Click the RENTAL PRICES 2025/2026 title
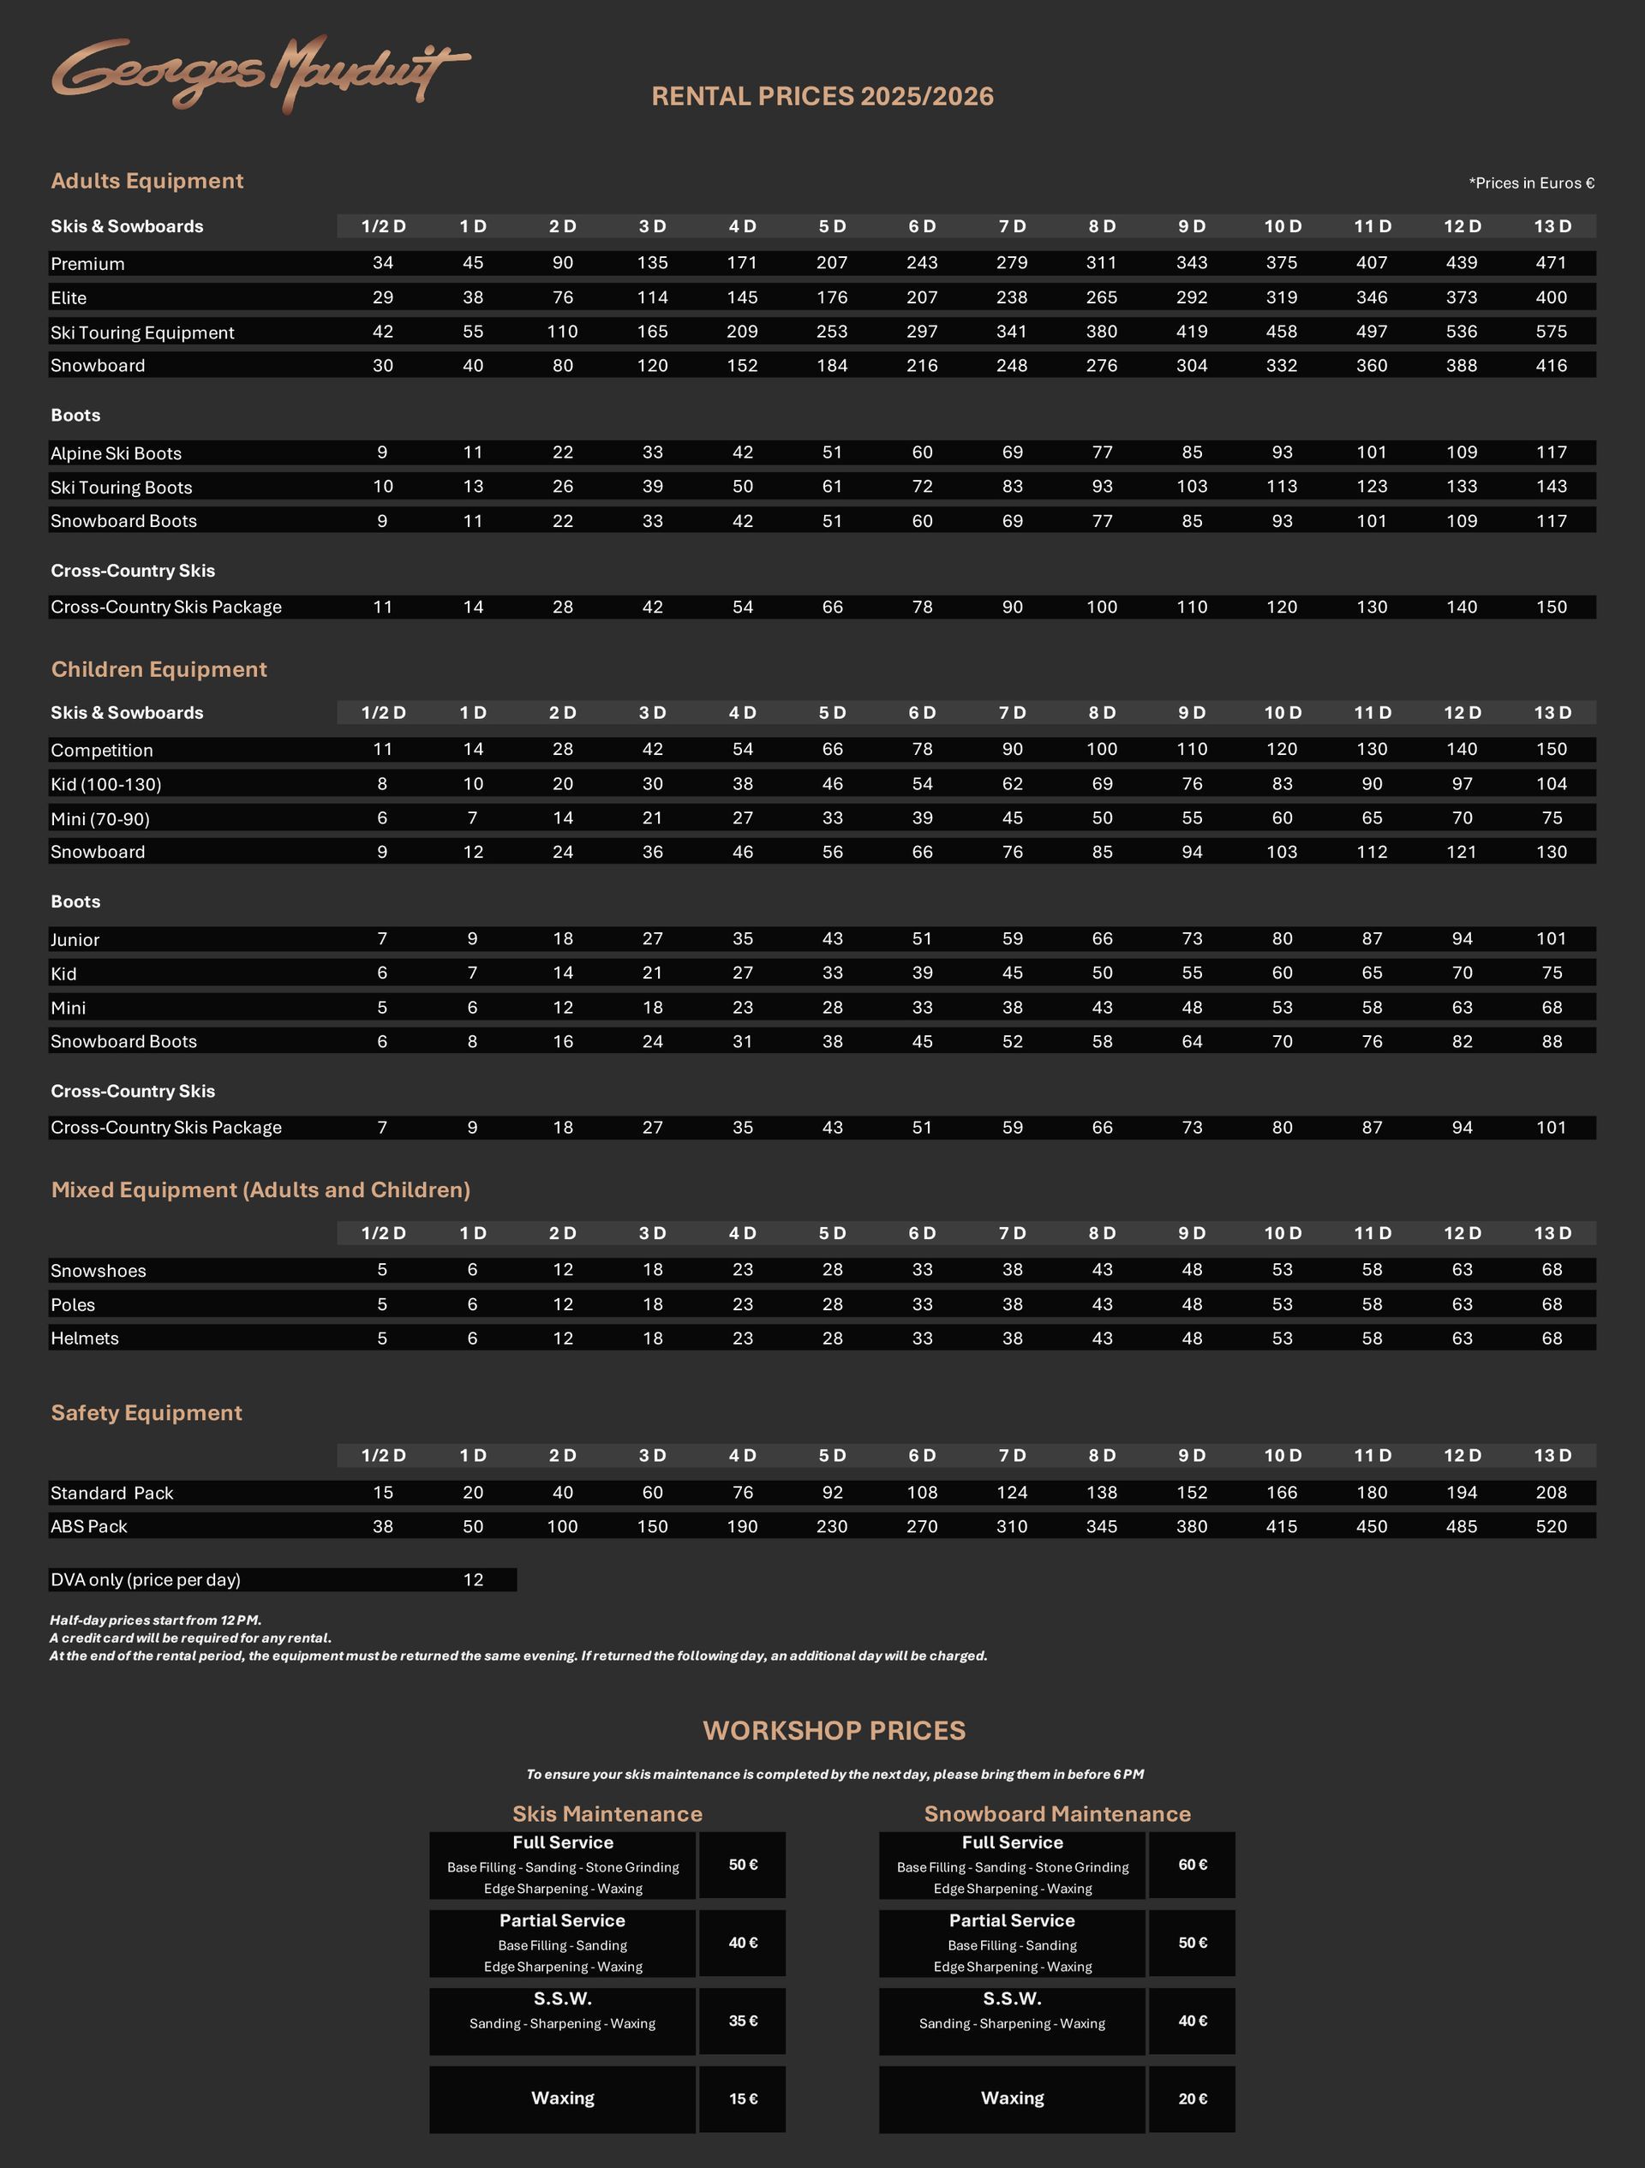1645x2168 pixels. click(823, 96)
